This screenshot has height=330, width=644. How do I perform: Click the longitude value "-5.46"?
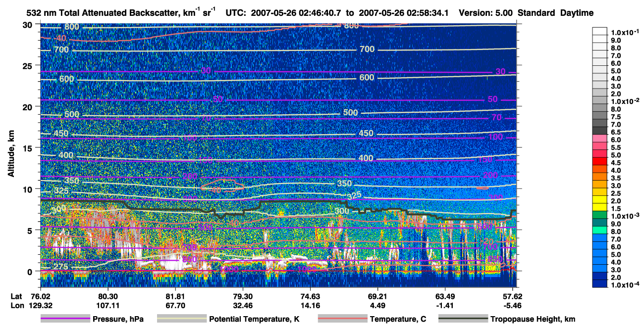(512, 305)
